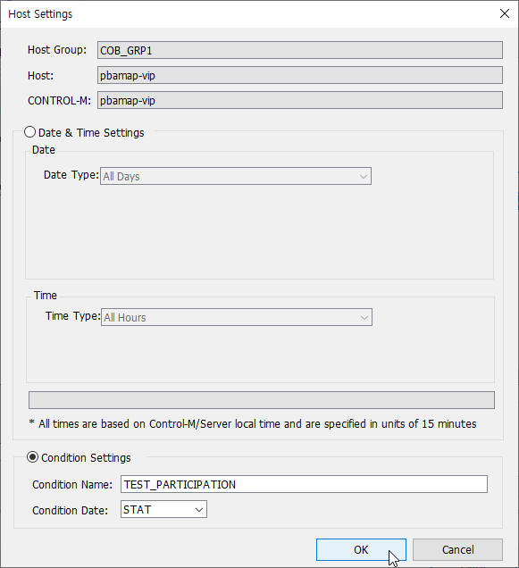The height and width of the screenshot is (568, 519).
Task: Click the Date & Time Settings label
Action: pyautogui.click(x=91, y=133)
